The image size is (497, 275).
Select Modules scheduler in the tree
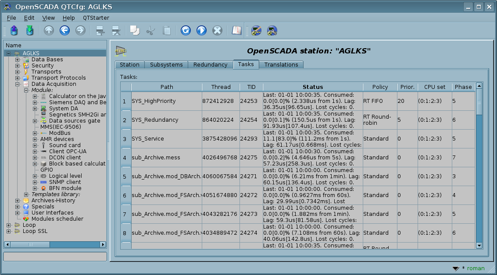click(x=57, y=219)
